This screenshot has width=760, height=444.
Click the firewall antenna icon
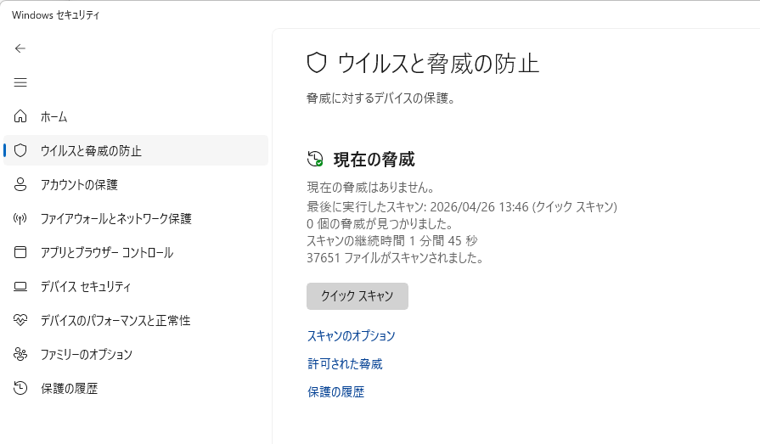click(x=20, y=219)
